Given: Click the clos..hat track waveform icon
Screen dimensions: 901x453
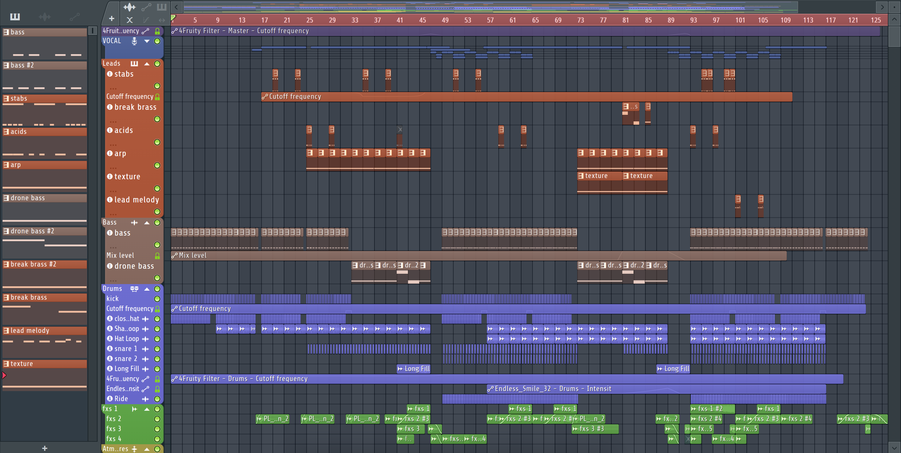Looking at the screenshot, I should (x=145, y=319).
